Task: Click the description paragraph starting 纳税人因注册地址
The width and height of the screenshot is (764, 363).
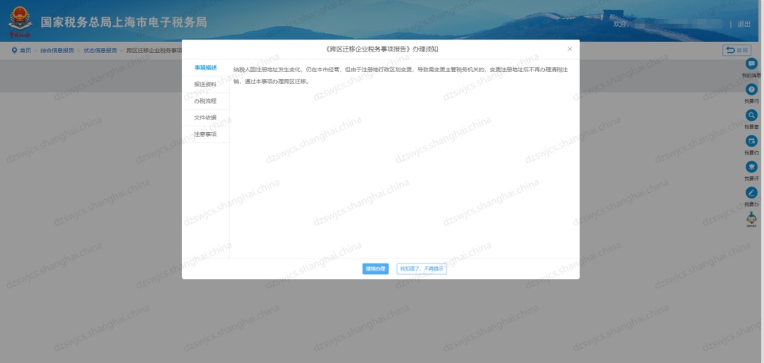Action: click(400, 76)
